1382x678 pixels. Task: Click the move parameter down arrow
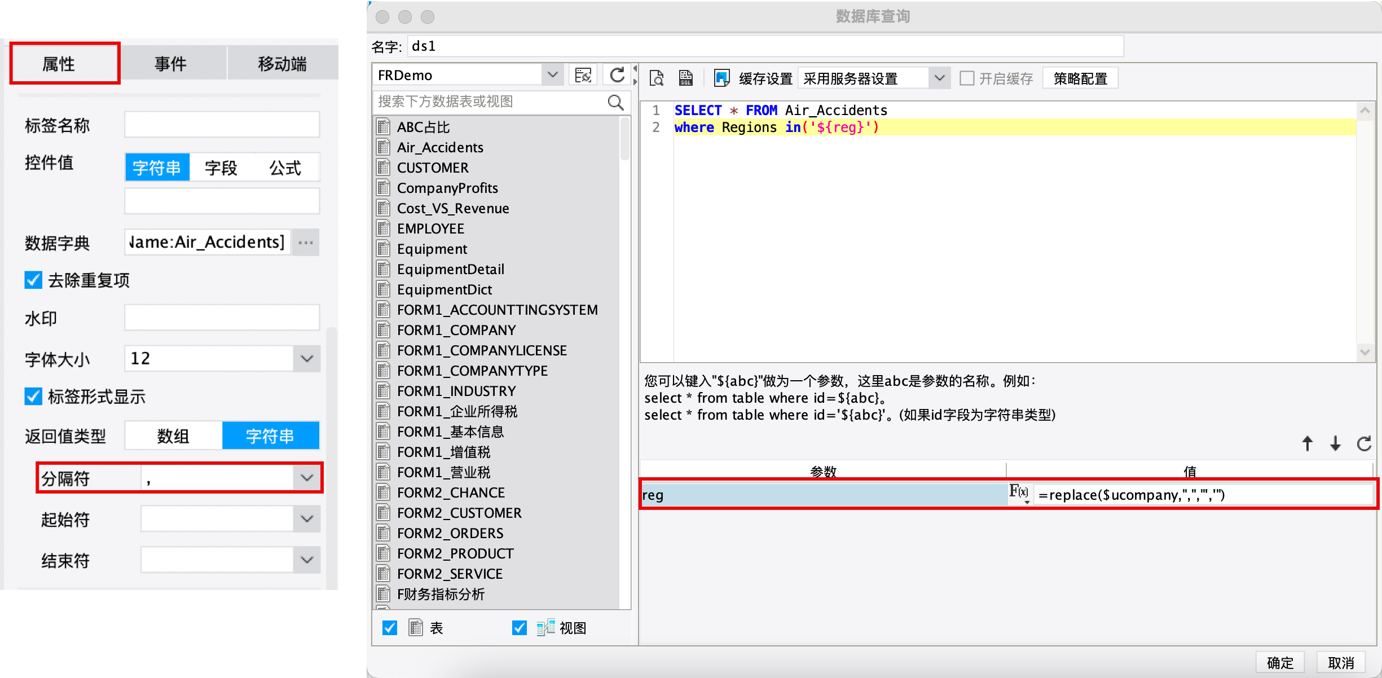click(1335, 443)
